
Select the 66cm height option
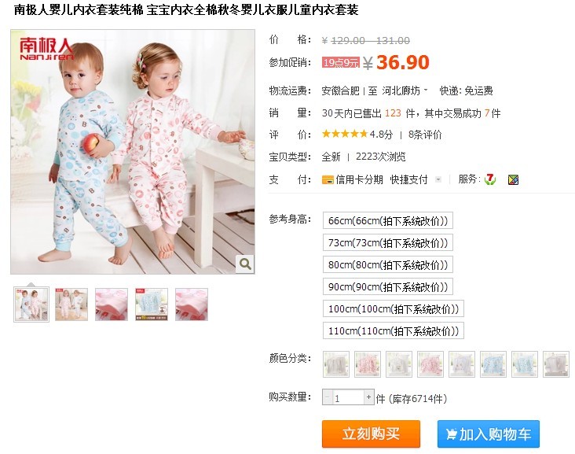387,221
